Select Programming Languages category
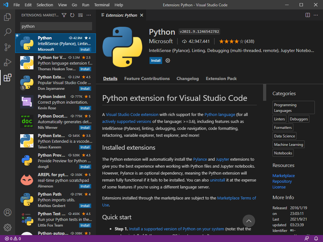The height and width of the screenshot is (242, 323). click(294, 108)
